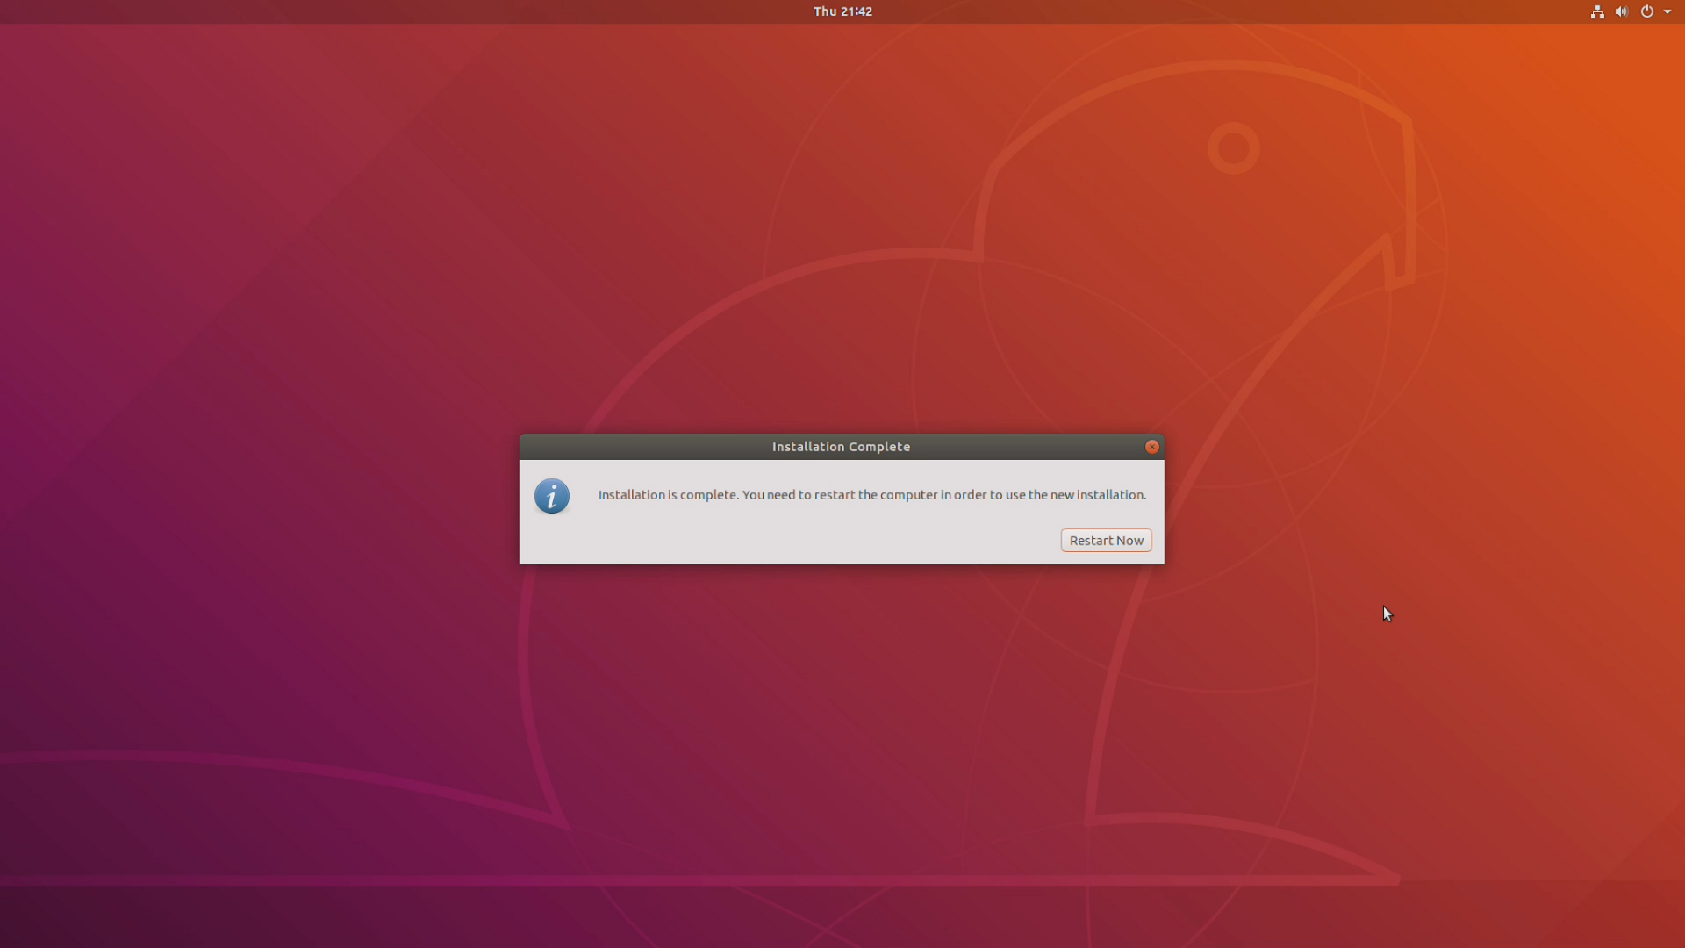Open the network status icon in top bar
The image size is (1685, 948).
click(x=1597, y=11)
